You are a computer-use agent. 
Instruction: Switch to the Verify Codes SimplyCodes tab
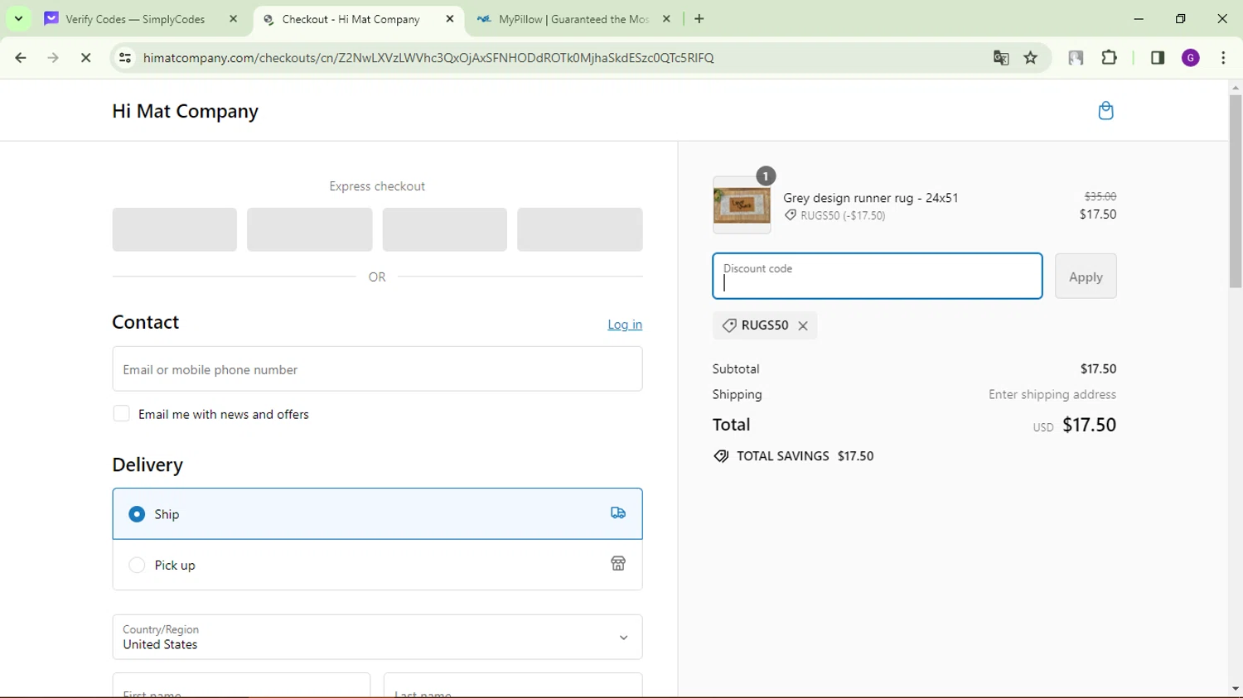pyautogui.click(x=135, y=19)
